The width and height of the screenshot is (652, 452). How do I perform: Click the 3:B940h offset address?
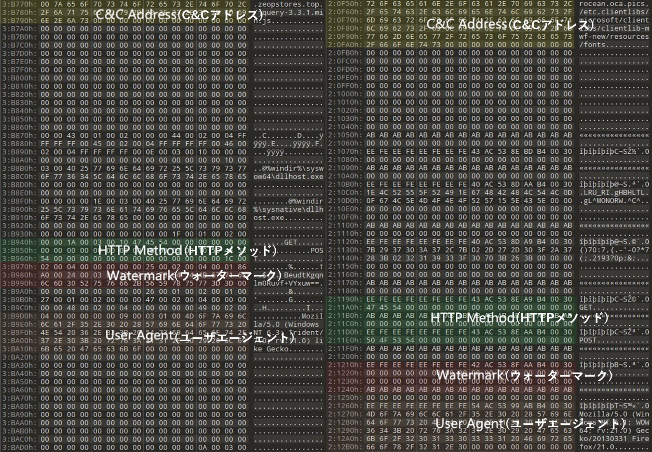pyautogui.click(x=19, y=242)
